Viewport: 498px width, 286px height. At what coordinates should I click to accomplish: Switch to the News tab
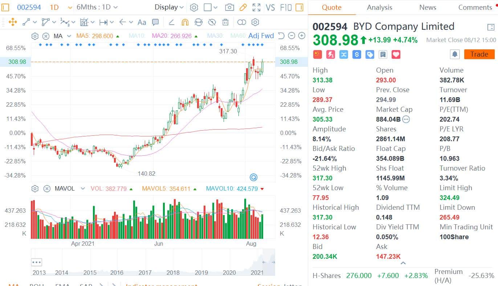coord(427,7)
